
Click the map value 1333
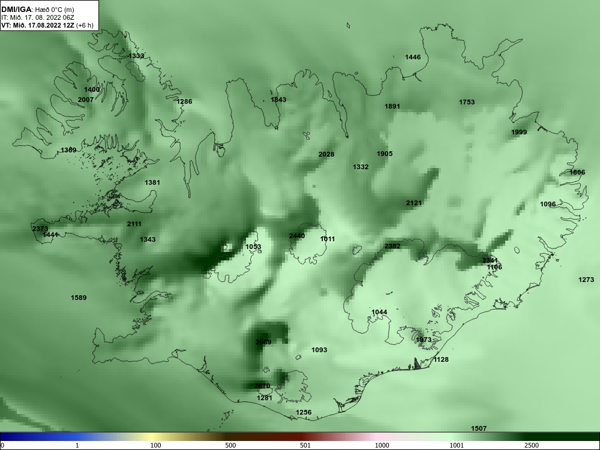(x=136, y=56)
